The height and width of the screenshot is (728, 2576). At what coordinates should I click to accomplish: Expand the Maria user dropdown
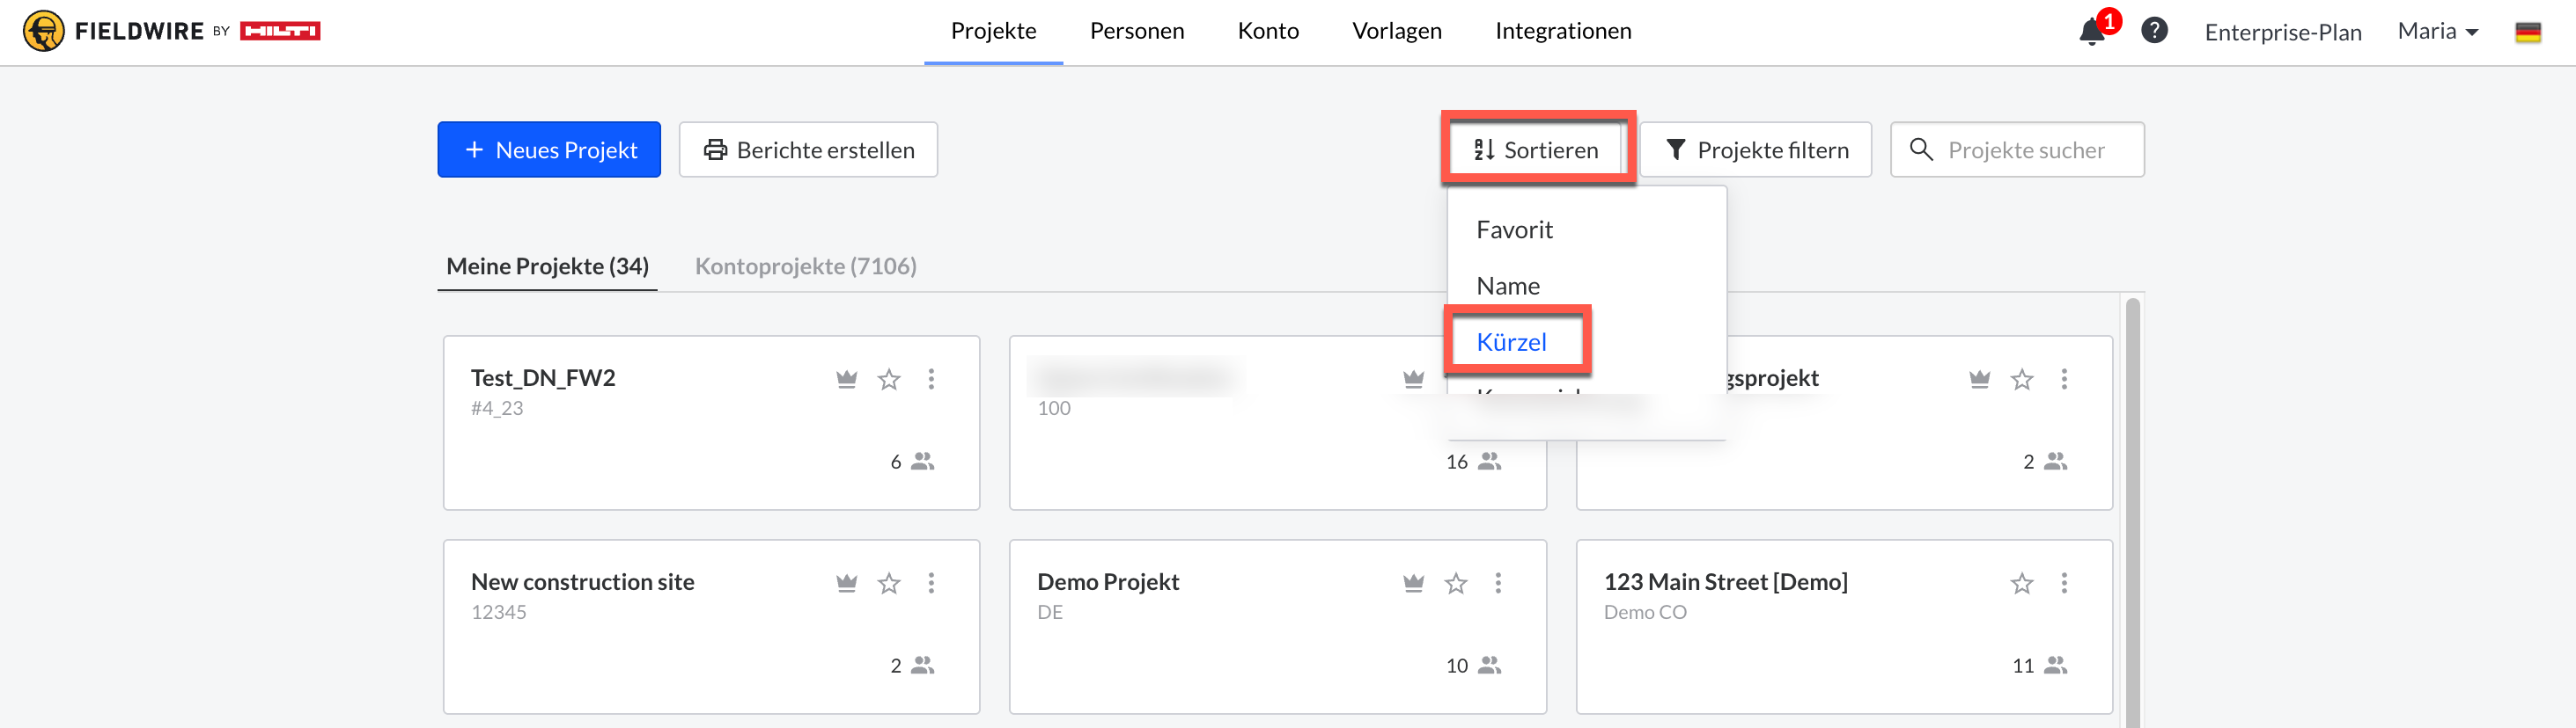pos(2437,32)
